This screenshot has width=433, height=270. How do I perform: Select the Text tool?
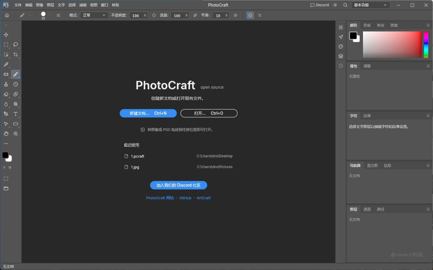pyautogui.click(x=16, y=114)
